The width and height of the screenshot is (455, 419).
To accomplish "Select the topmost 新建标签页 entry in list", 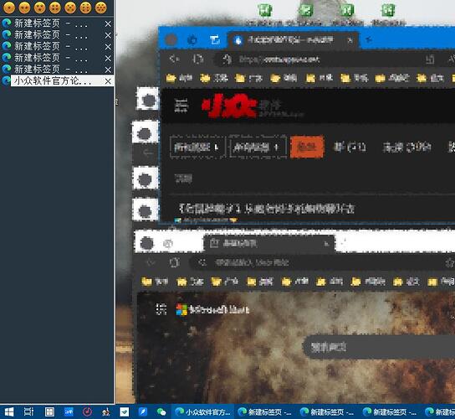I will (x=58, y=23).
